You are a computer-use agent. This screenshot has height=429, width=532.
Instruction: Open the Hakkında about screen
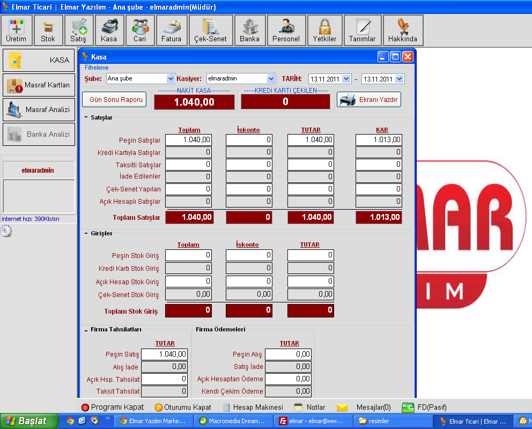(x=403, y=30)
